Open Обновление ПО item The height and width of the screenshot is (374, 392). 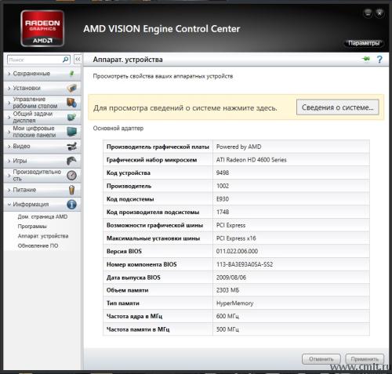38,245
